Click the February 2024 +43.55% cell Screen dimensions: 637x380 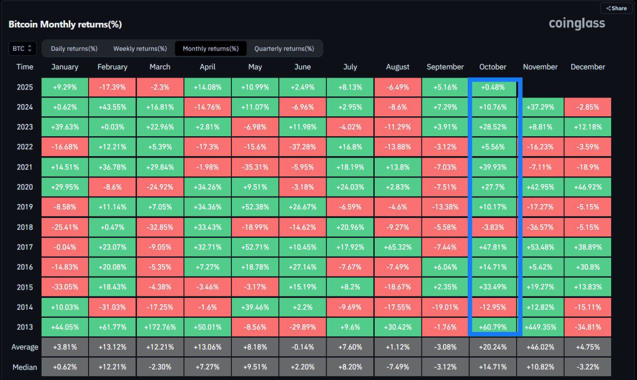[x=112, y=107]
